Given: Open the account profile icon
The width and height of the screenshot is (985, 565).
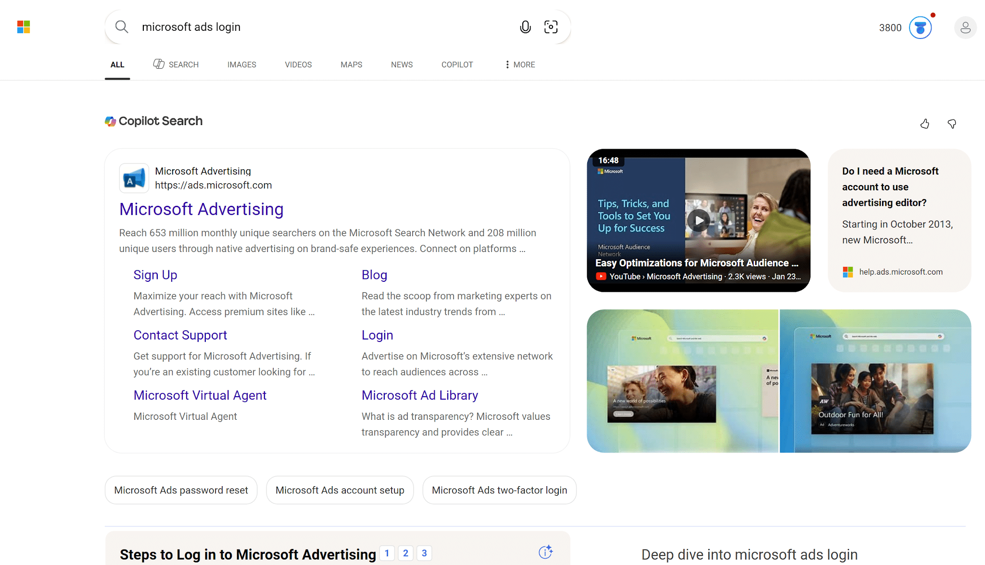Looking at the screenshot, I should pos(965,28).
